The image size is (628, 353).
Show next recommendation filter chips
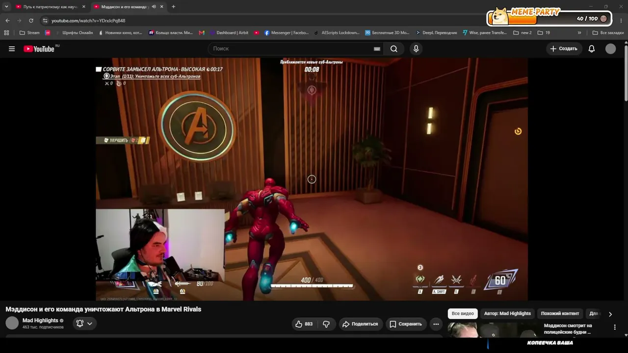pos(610,314)
